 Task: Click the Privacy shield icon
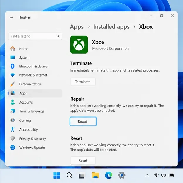tap(13, 138)
